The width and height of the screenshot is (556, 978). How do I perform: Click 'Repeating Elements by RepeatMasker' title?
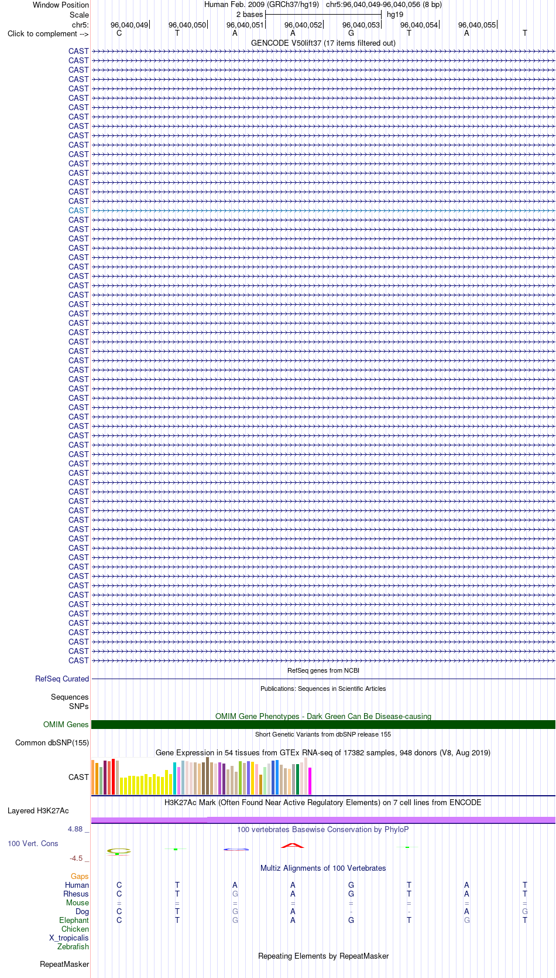[323, 956]
